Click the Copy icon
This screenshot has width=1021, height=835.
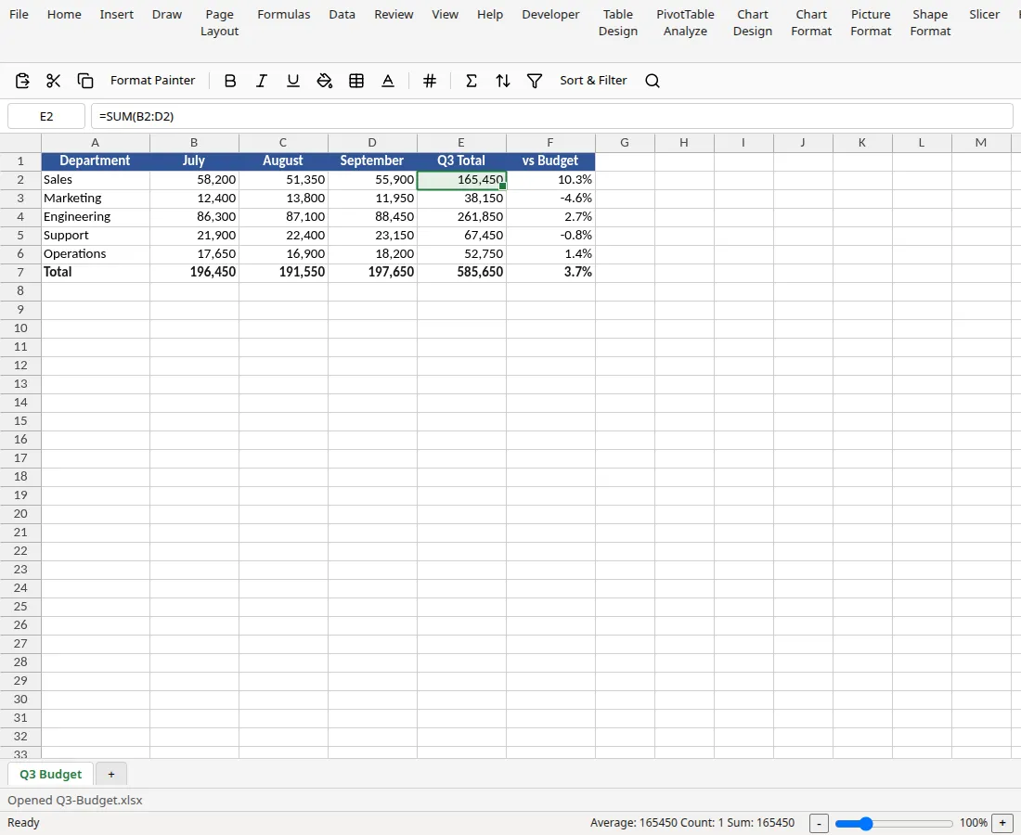(x=85, y=81)
